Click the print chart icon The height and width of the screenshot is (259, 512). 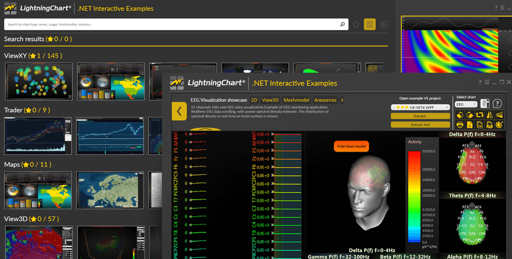[x=460, y=125]
